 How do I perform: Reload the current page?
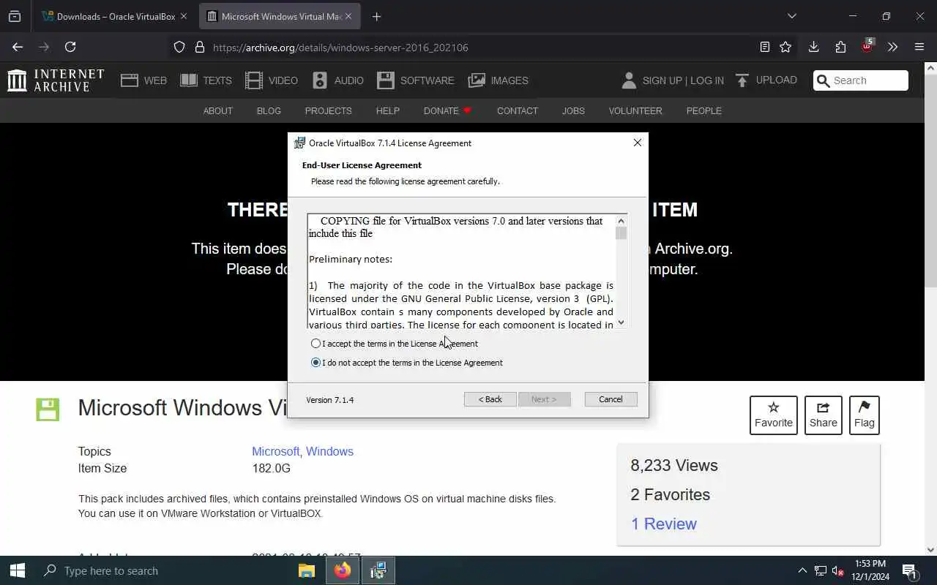point(70,47)
